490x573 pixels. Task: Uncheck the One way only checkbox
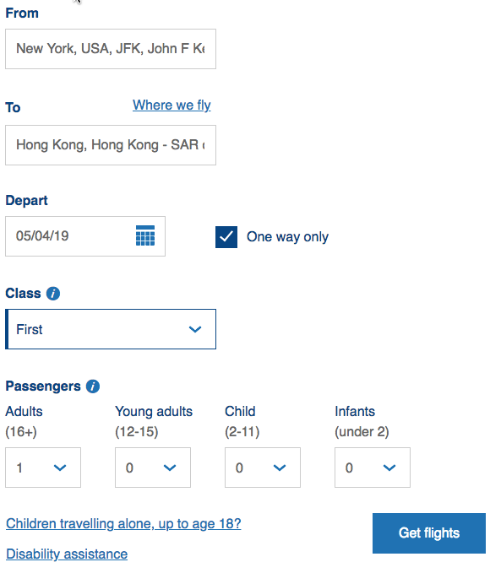(x=226, y=237)
